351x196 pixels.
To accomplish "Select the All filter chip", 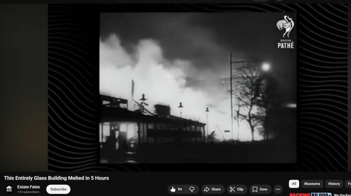I will point(294,184).
